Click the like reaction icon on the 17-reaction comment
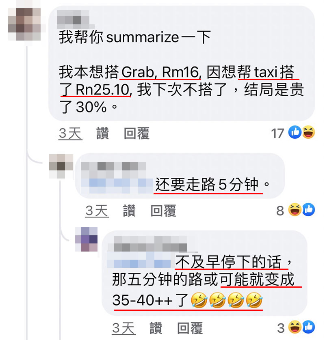The height and width of the screenshot is (340, 325). click(295, 132)
